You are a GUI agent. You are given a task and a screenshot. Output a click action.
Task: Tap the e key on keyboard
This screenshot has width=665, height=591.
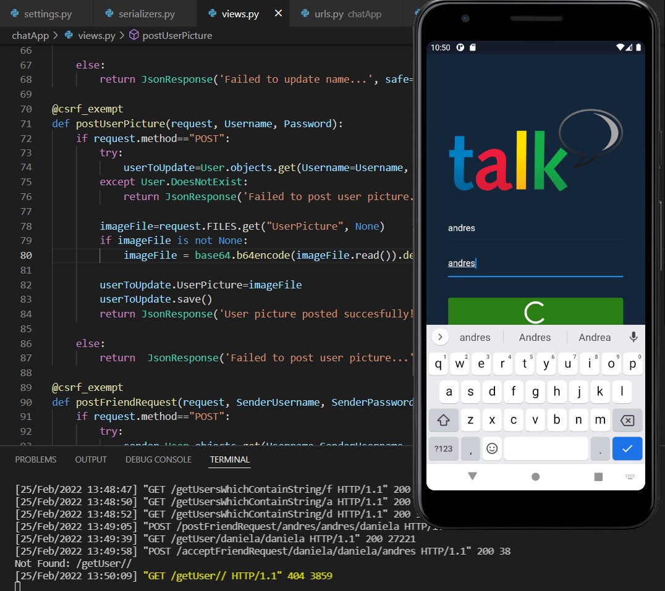pos(481,364)
